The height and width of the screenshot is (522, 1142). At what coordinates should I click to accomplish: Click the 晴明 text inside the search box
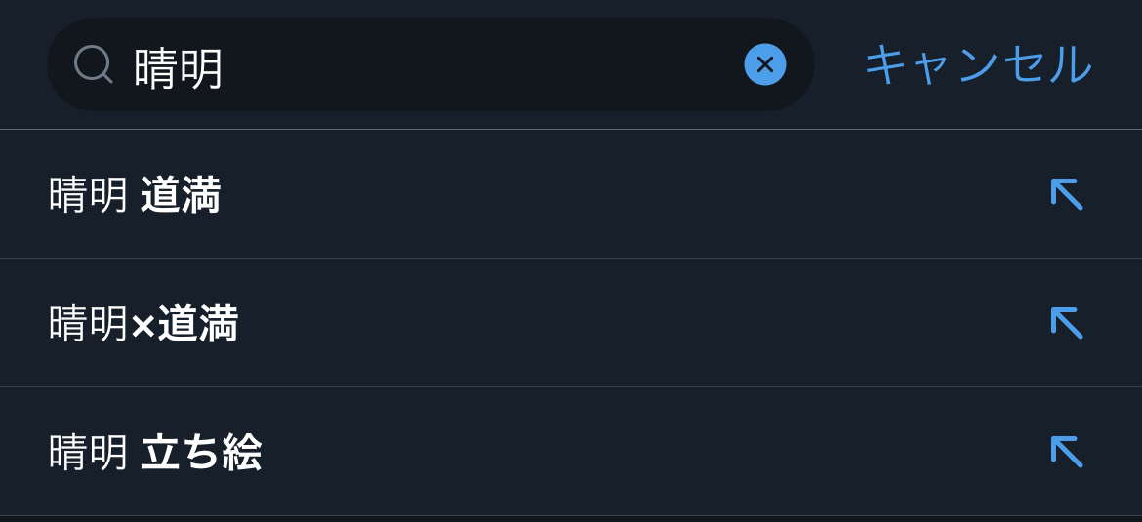[x=179, y=68]
